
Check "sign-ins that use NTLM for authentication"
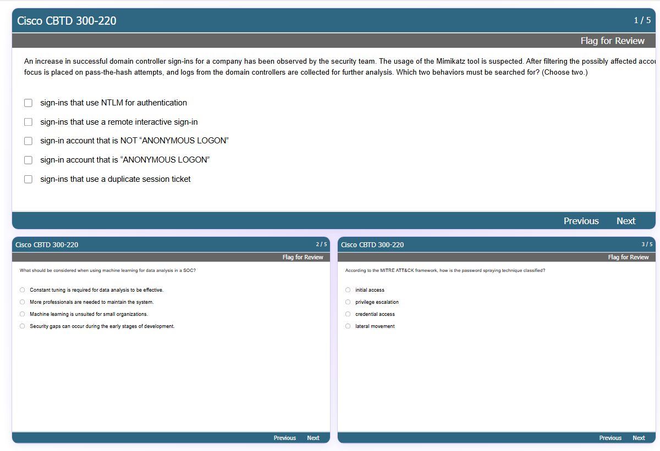coord(28,103)
